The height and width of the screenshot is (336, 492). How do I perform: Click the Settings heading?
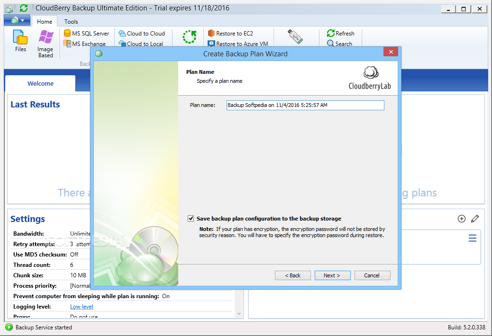pos(27,219)
